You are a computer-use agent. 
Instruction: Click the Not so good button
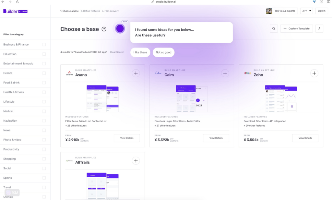click(x=163, y=52)
